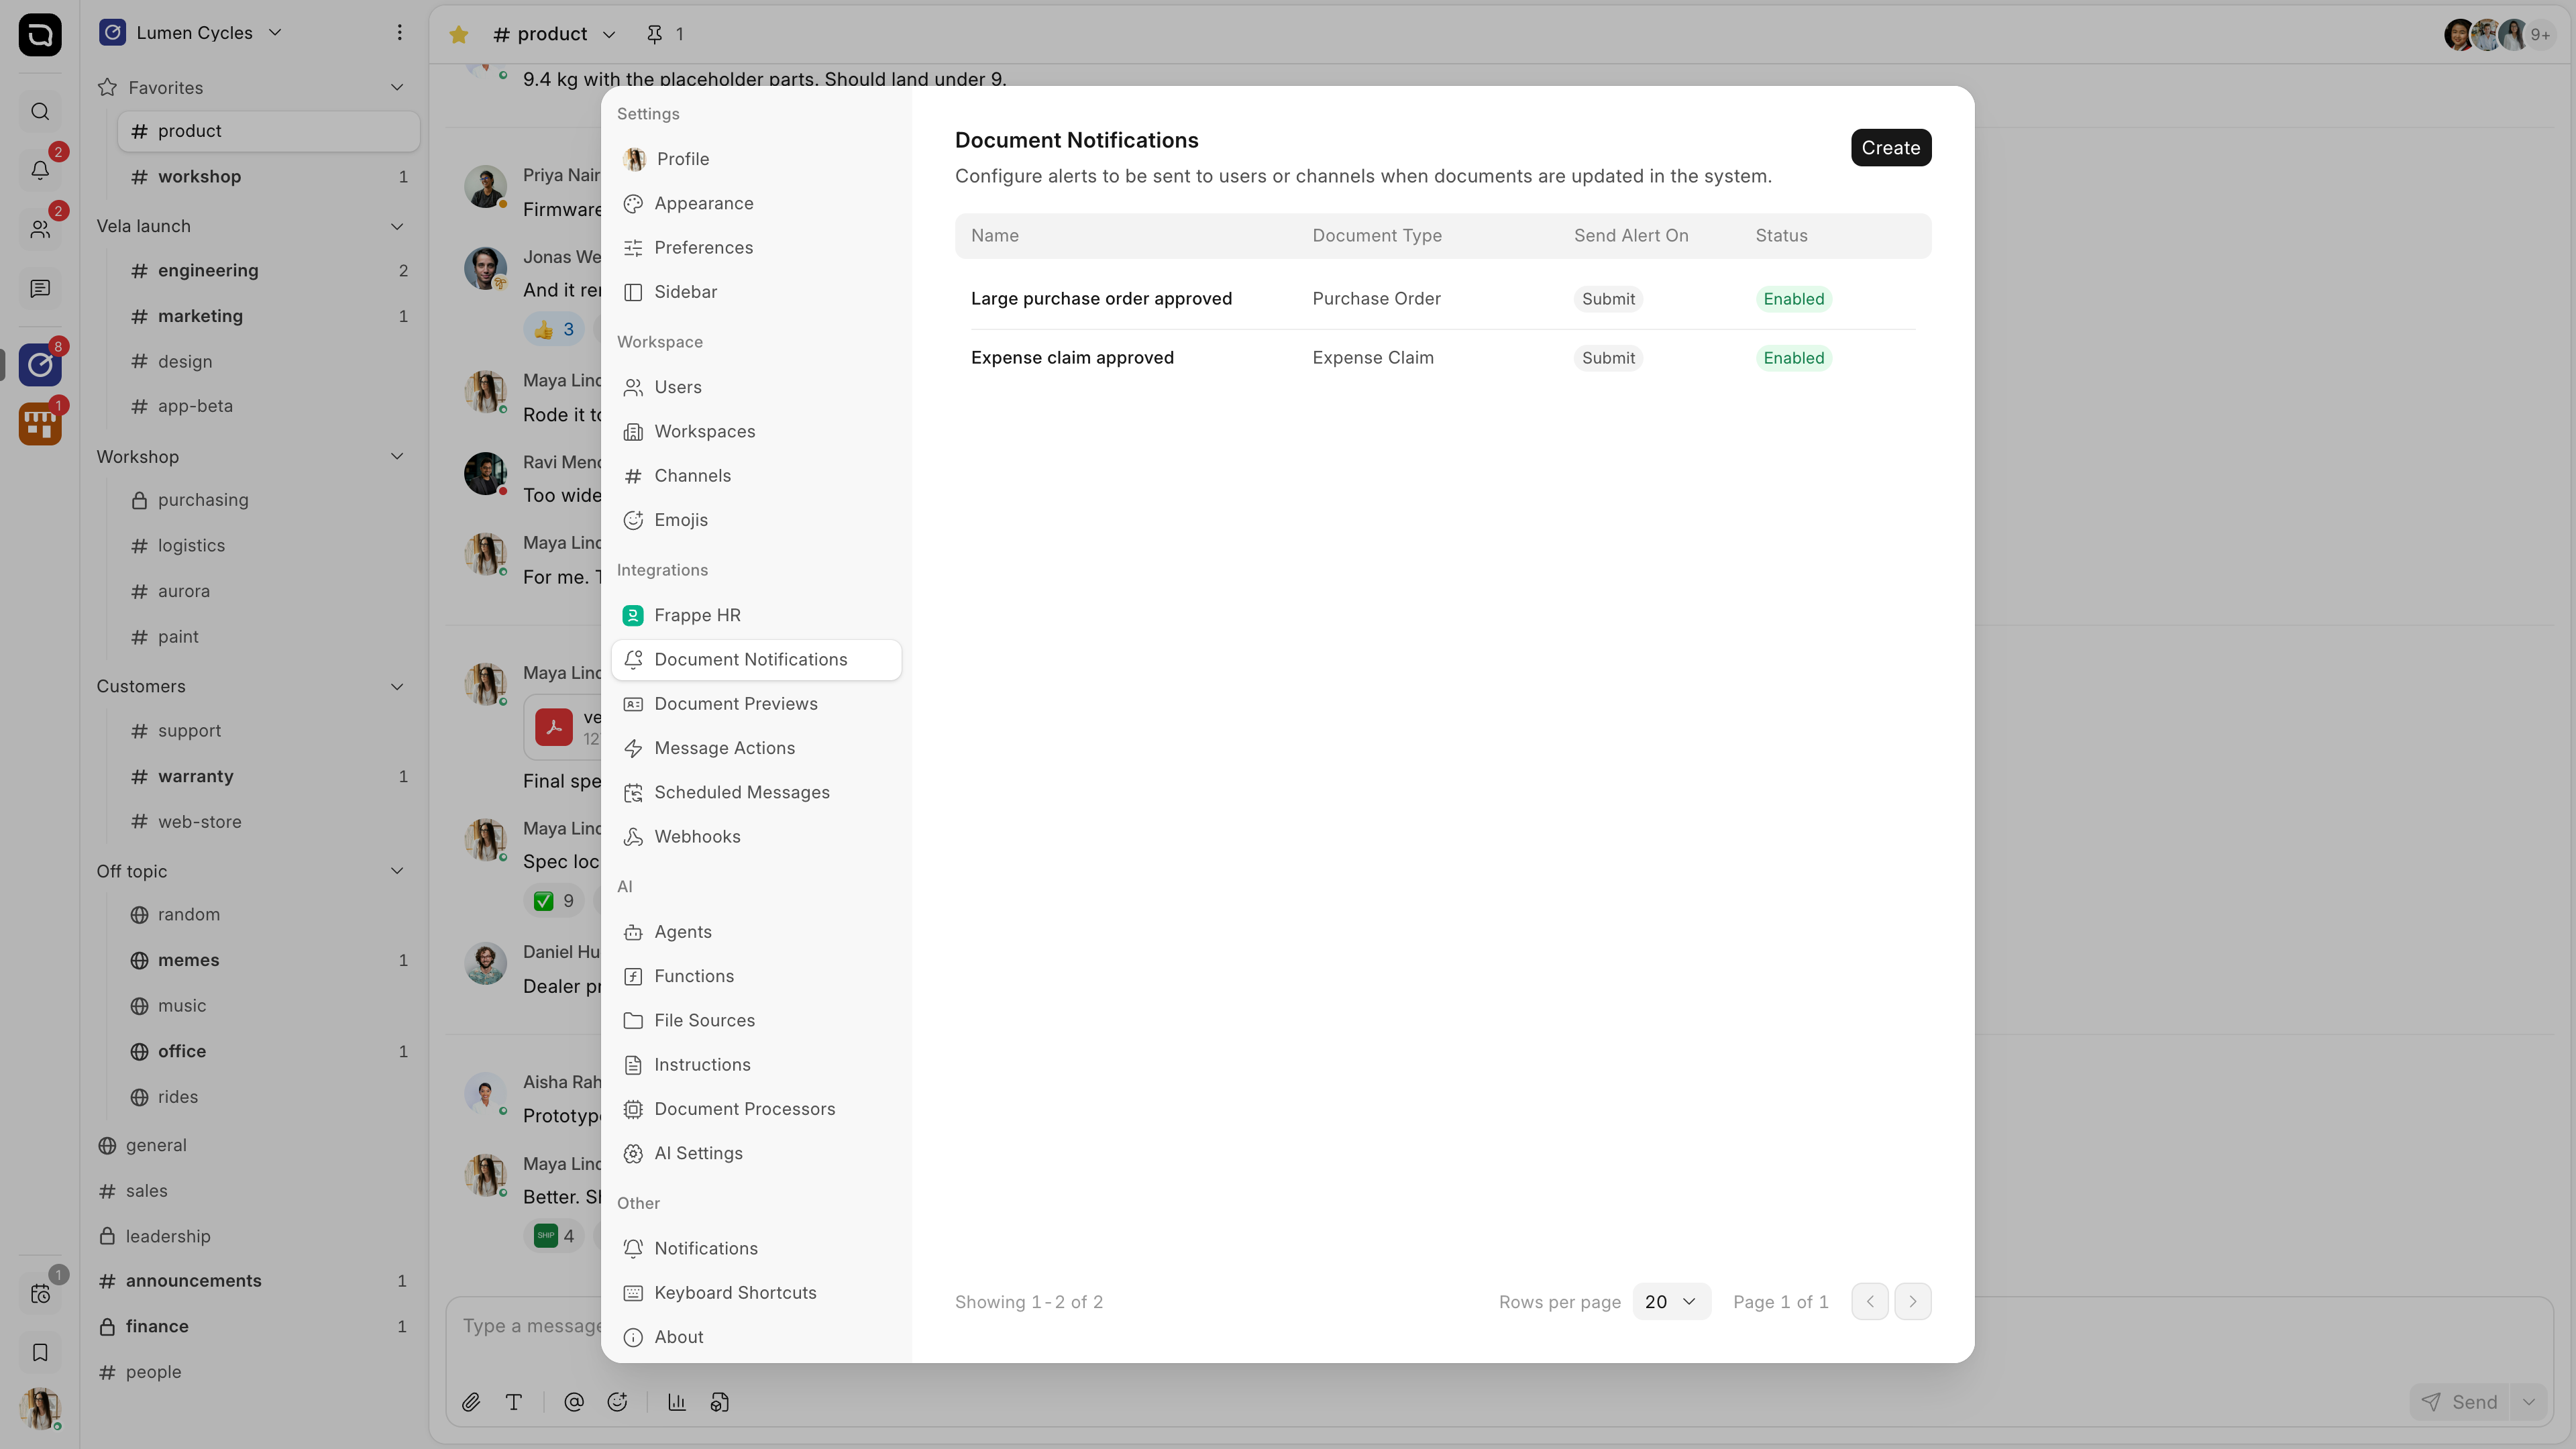This screenshot has width=2576, height=1449.
Task: Open the emoji picker in message toolbar
Action: (617, 1402)
